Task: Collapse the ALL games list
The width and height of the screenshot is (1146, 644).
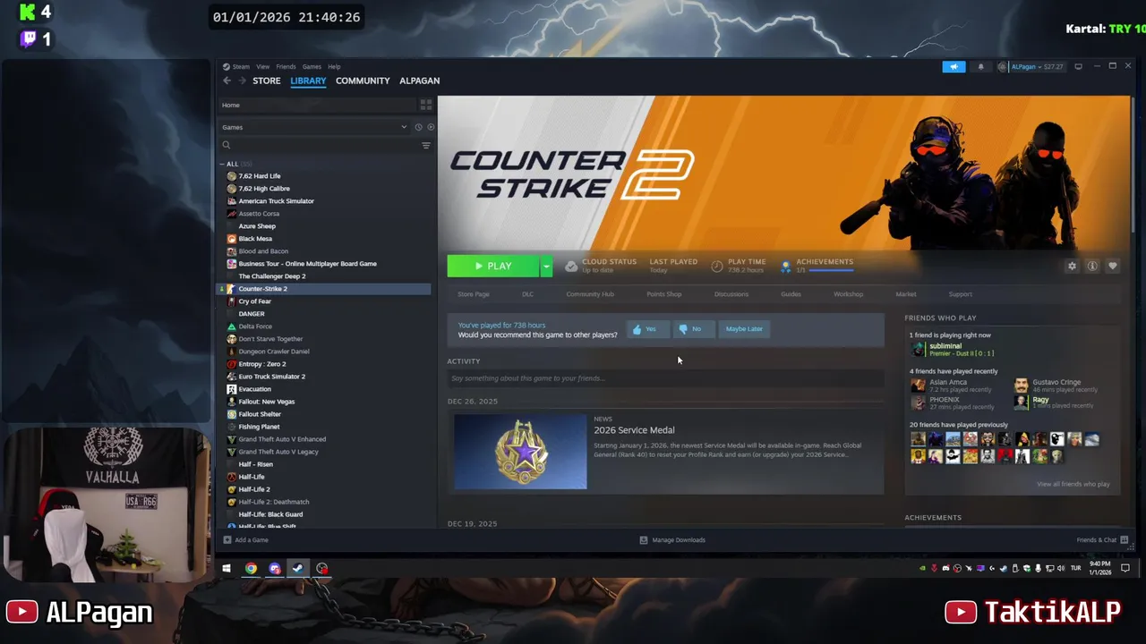Action: click(222, 165)
